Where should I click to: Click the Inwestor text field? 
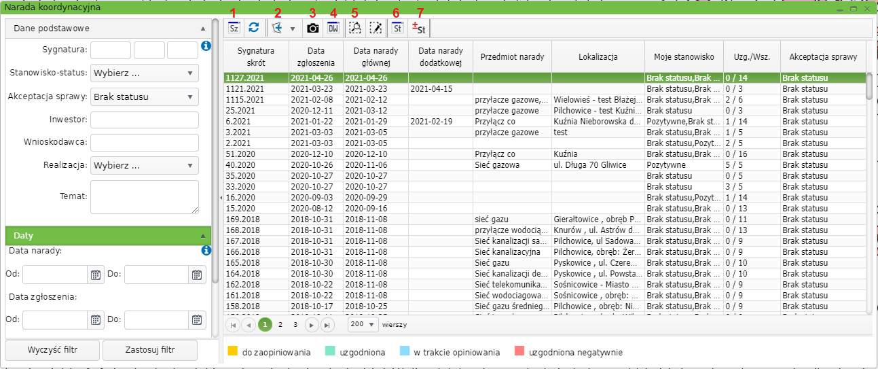145,120
